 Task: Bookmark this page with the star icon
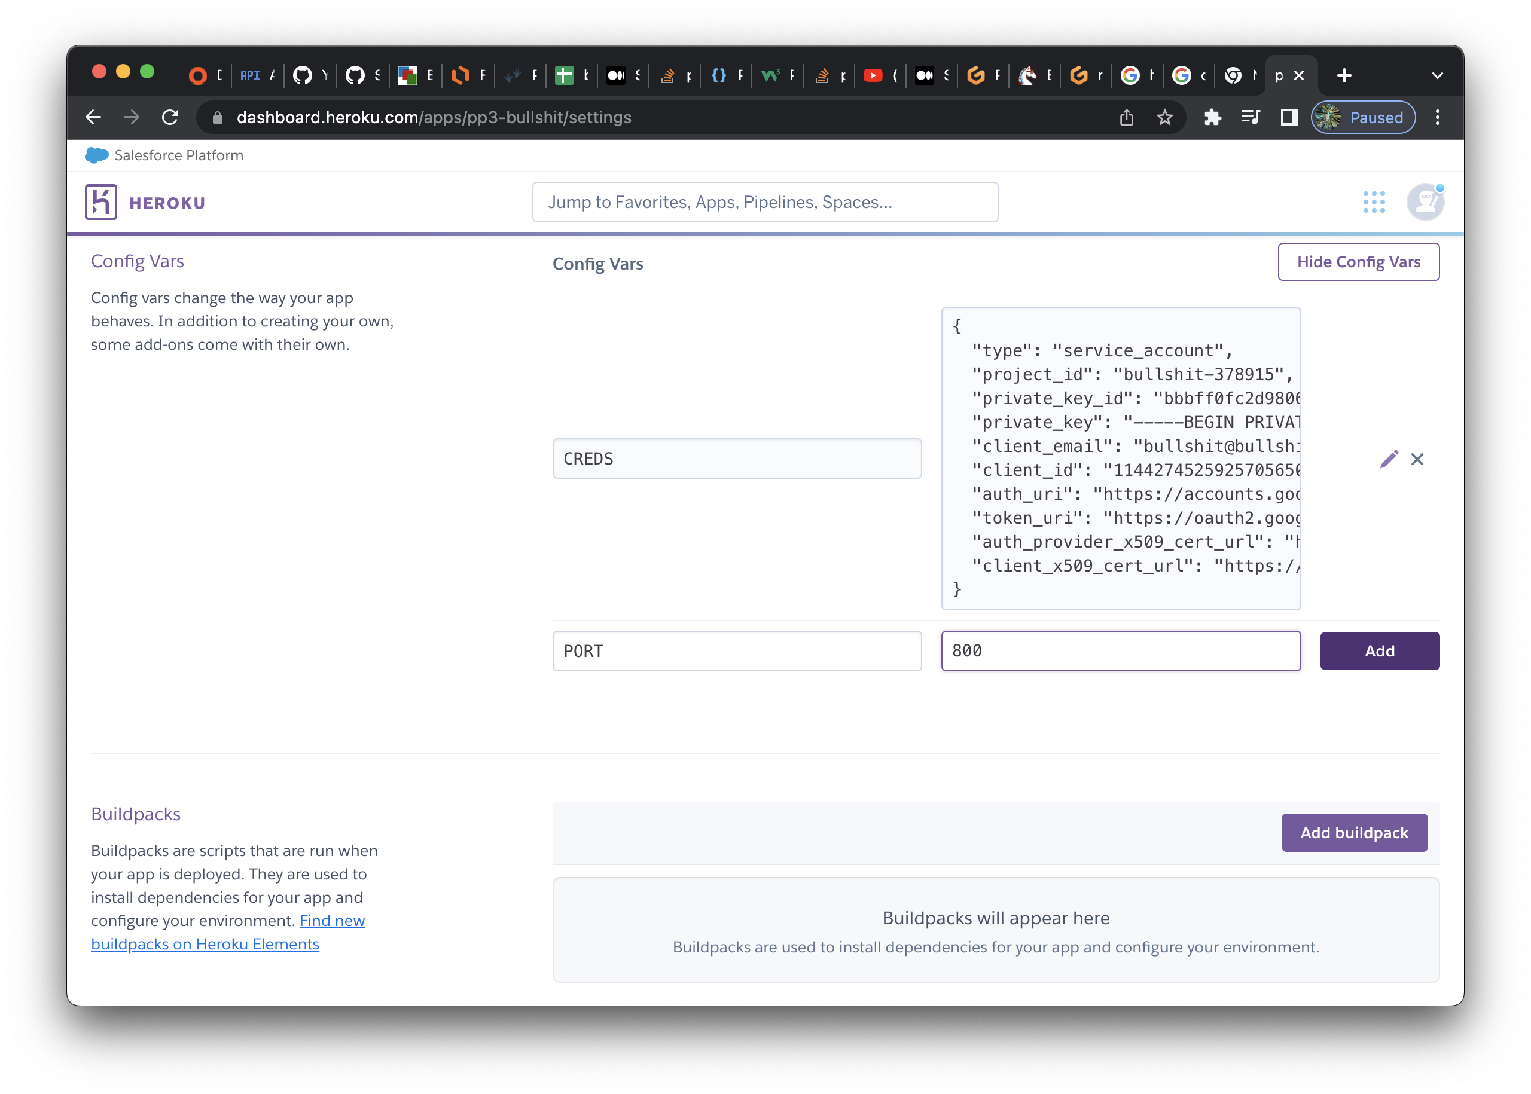click(1164, 118)
